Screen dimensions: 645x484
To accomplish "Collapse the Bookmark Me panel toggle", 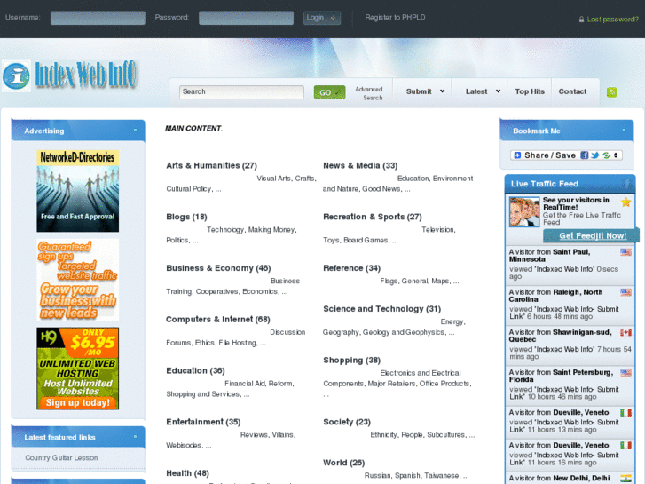I will coord(624,131).
